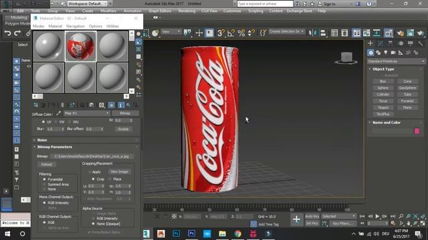Click Show Shaded Material in Viewport icon
Image resolution: width=428 pixels, height=240 pixels.
[112, 105]
